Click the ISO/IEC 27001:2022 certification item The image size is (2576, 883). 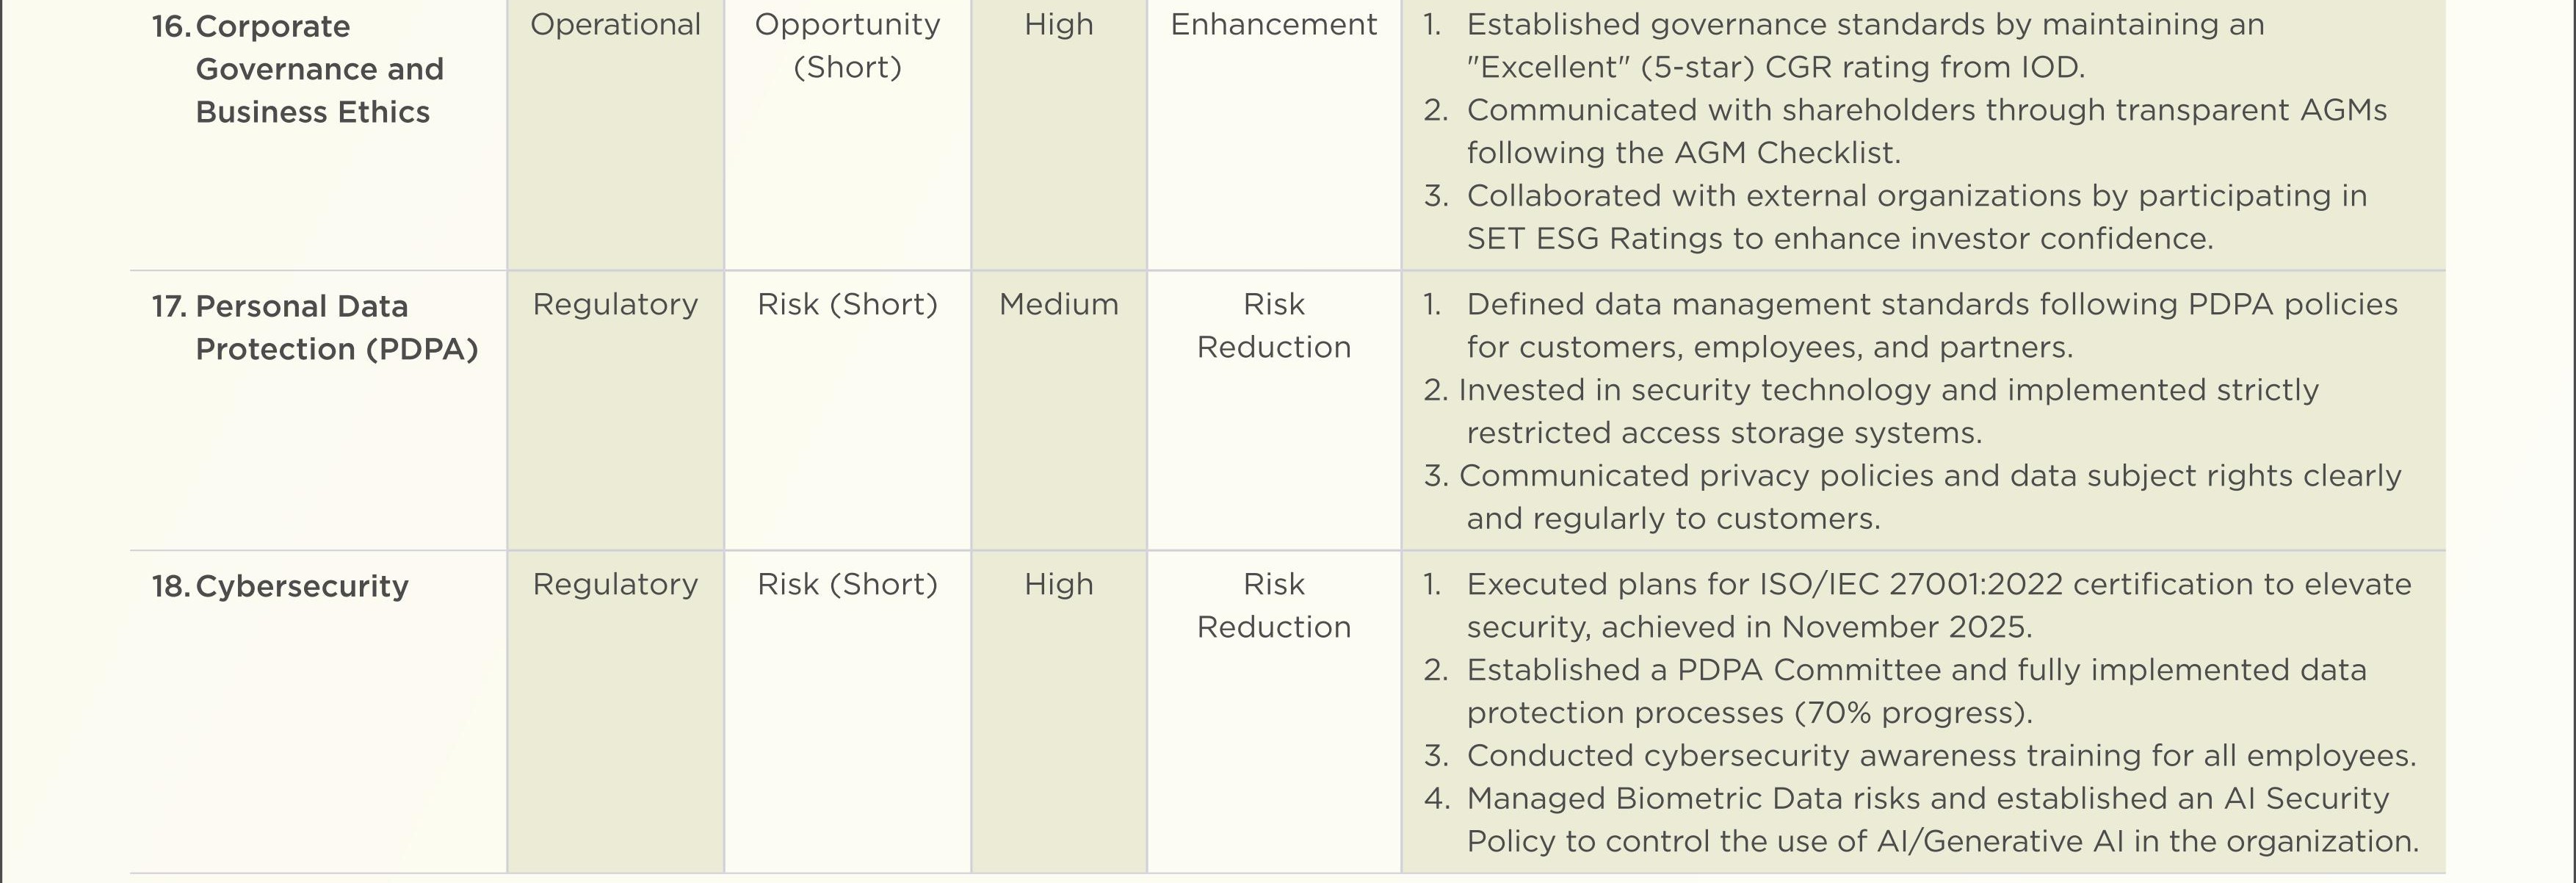pyautogui.click(x=1918, y=605)
